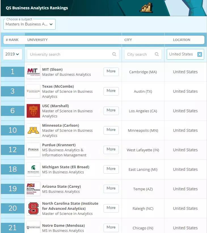Click the NC State red logo
Screen dimensions: 207x233
pos(33,208)
